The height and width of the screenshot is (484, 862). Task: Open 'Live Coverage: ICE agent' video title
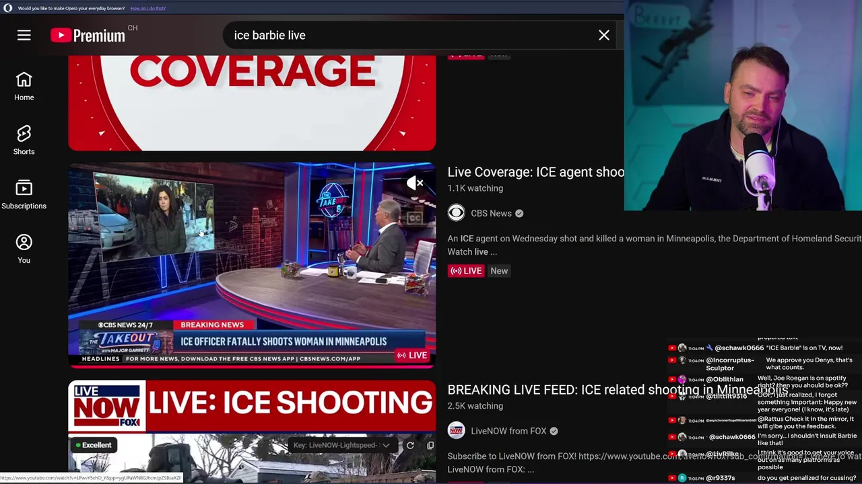pyautogui.click(x=535, y=172)
